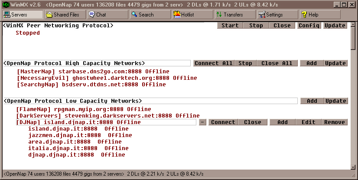Select FlameNap rpgman.myip.org entry
Screen dimensions: 358x180
[x=84, y=109]
